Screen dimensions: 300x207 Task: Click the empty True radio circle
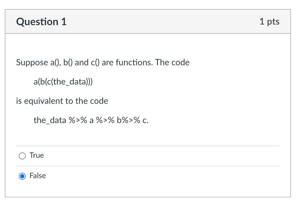22,156
